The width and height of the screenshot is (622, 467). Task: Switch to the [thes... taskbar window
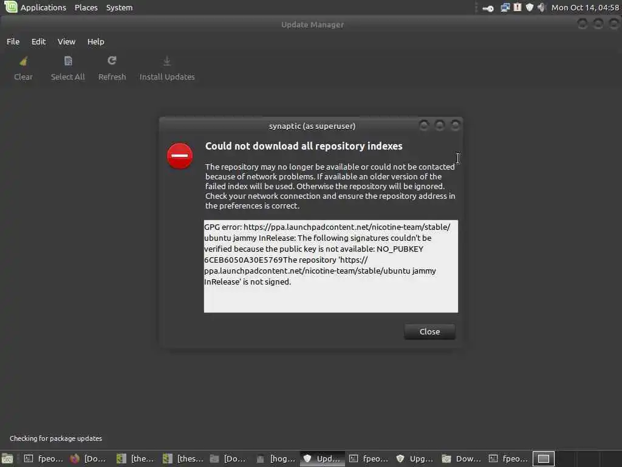[183, 458]
